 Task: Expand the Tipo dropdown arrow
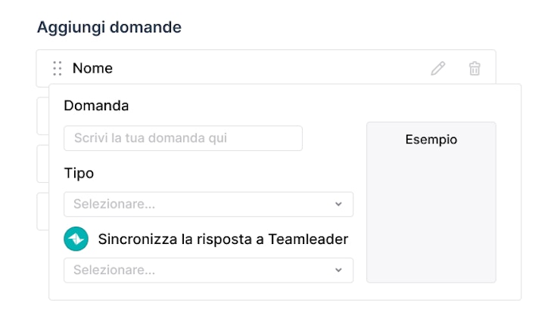[338, 205]
